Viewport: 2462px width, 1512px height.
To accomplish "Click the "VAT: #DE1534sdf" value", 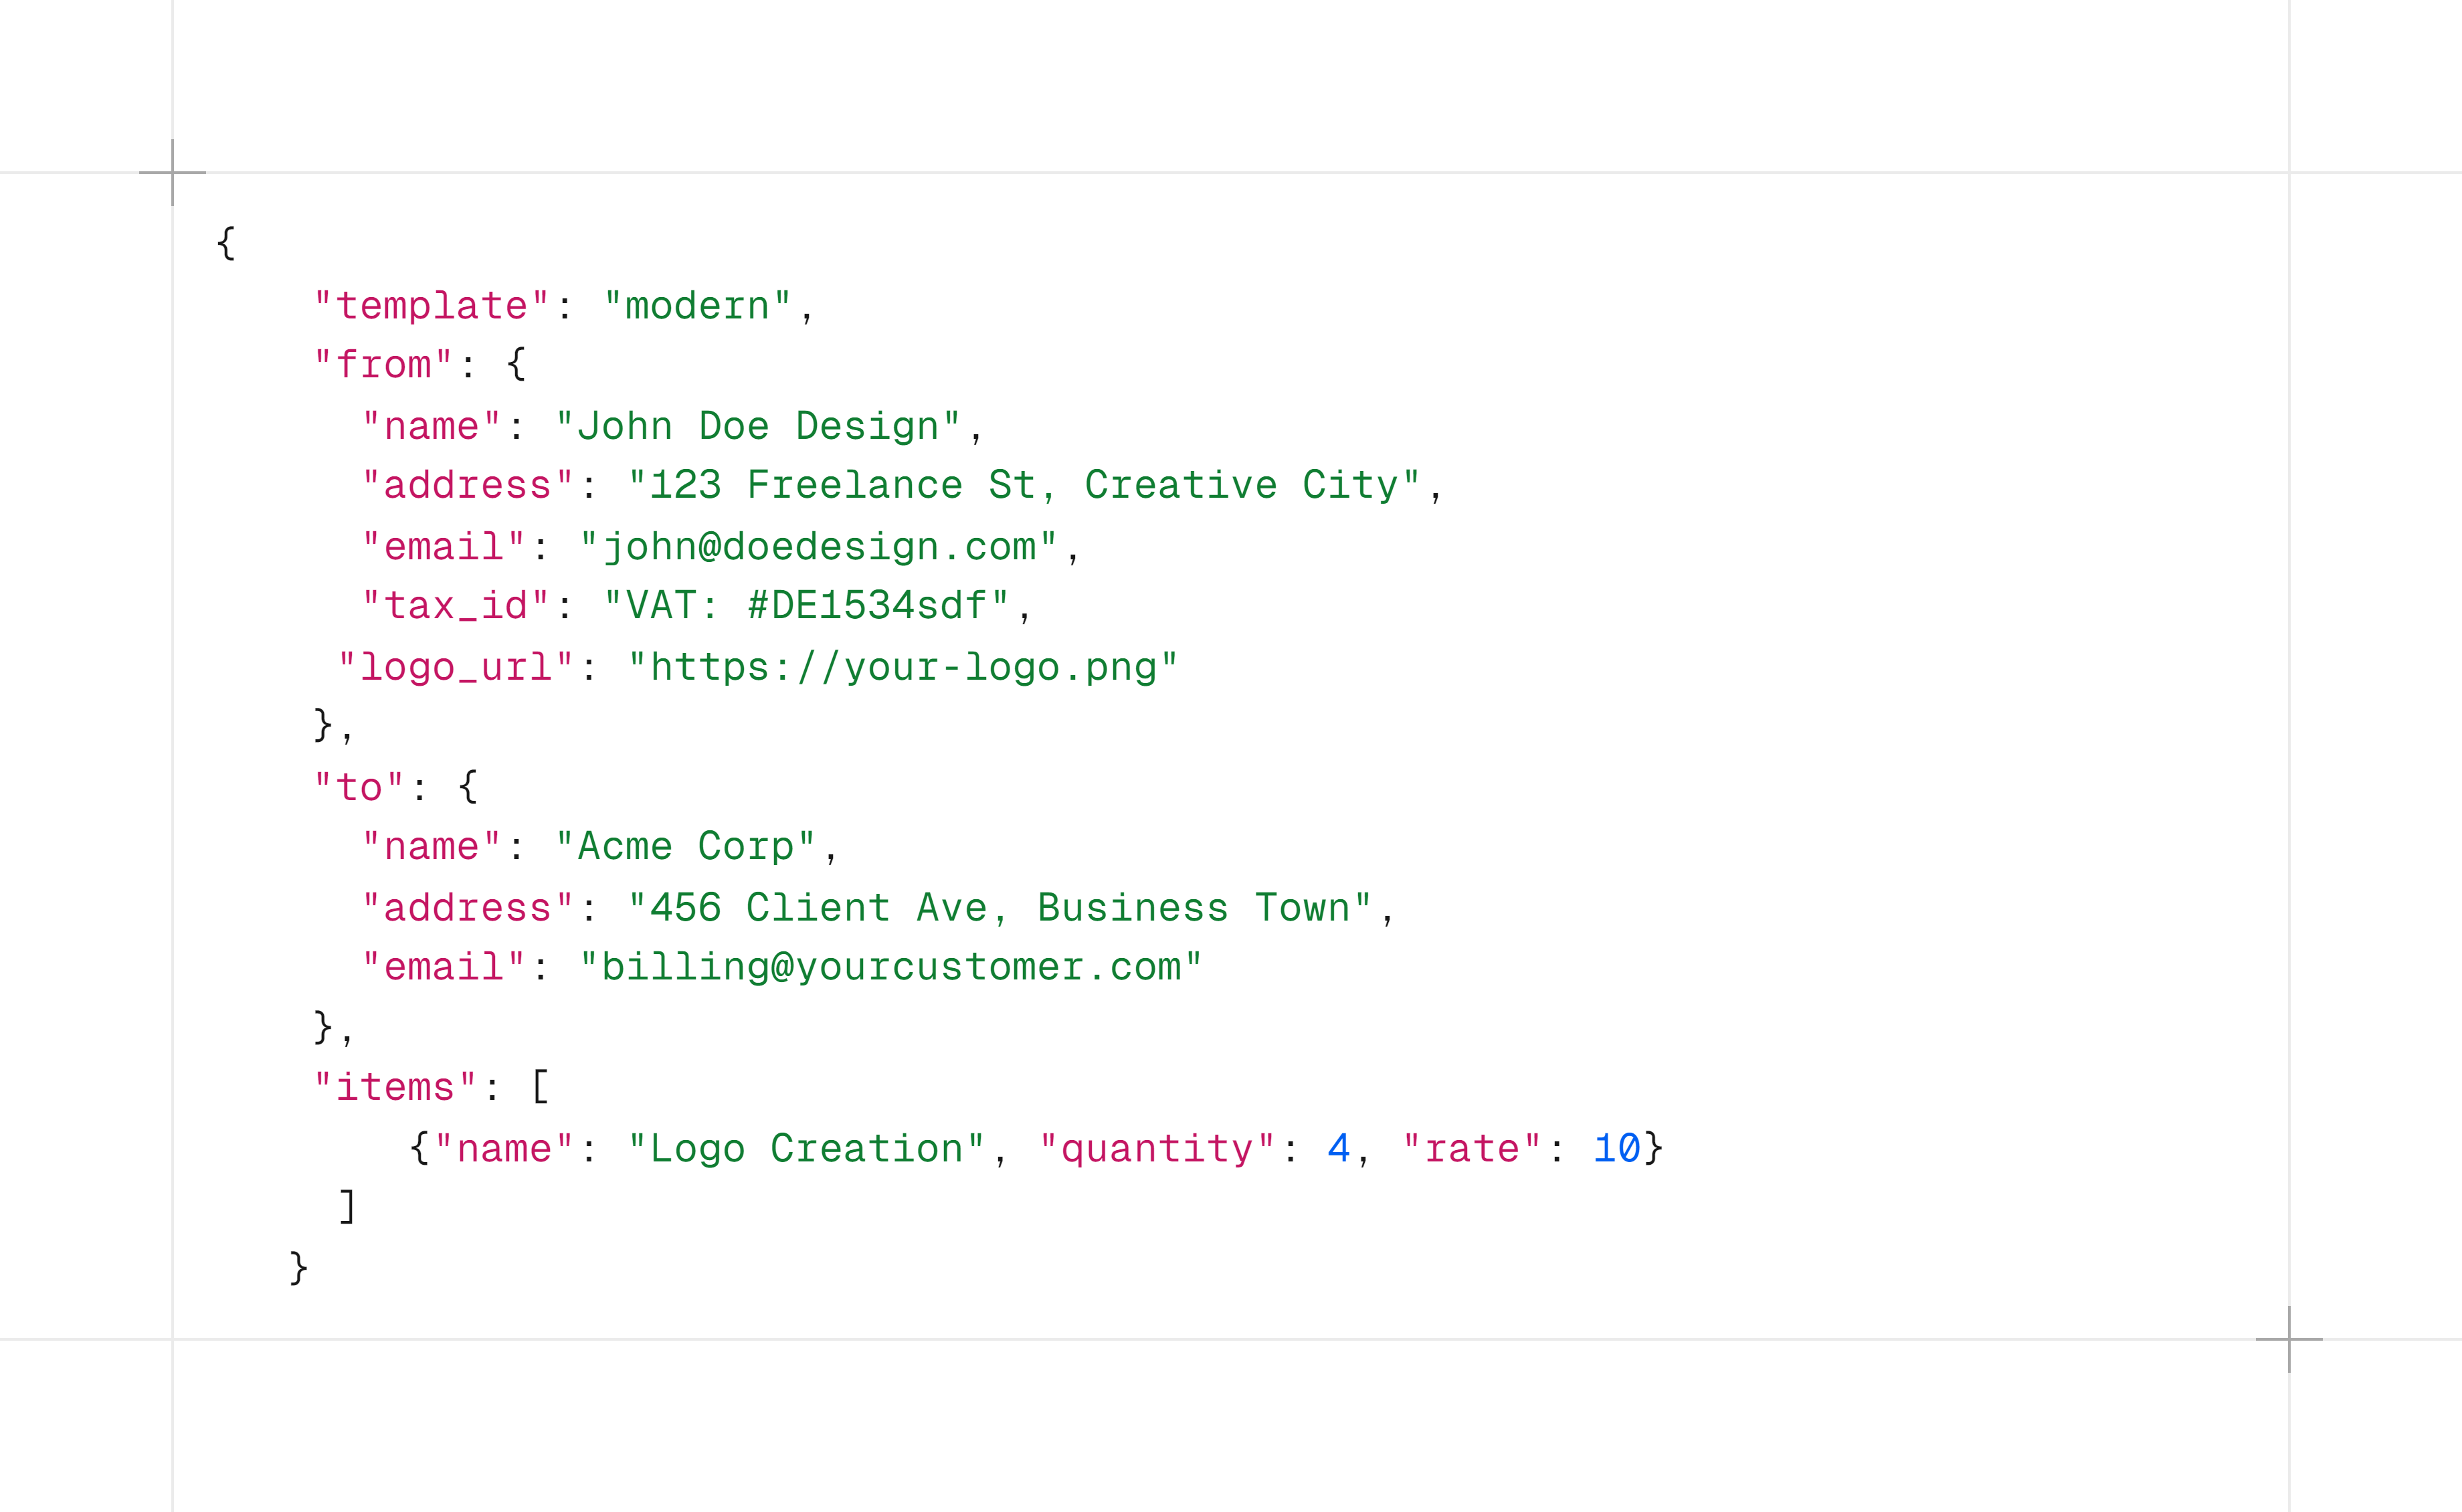I will [x=807, y=606].
